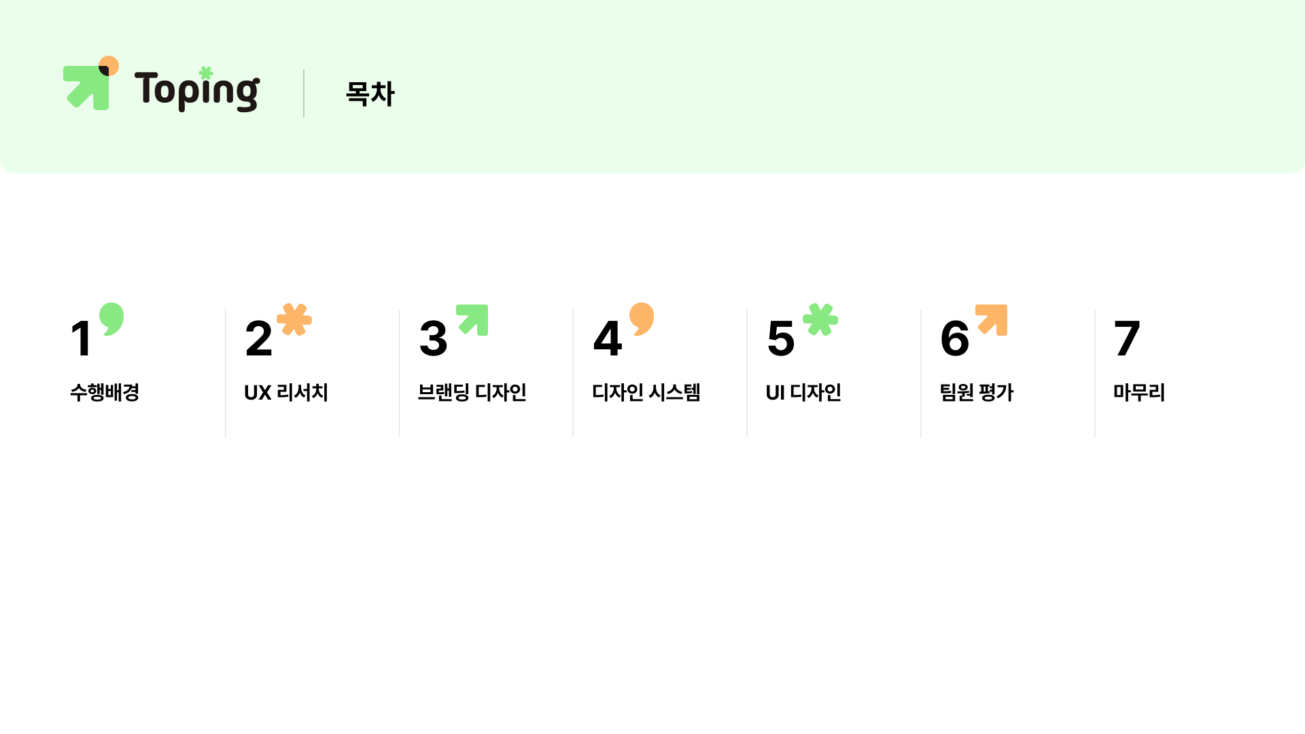Viewport: 1305px width, 734px height.
Task: Click the orange arrow icon beside number 6
Action: pyautogui.click(x=992, y=319)
